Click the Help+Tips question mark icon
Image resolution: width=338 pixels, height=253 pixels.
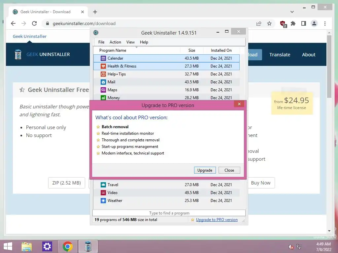tap(103, 74)
